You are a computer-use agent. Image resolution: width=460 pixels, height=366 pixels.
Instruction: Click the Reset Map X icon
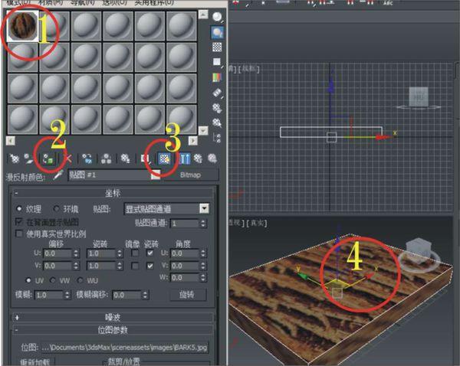pos(67,158)
